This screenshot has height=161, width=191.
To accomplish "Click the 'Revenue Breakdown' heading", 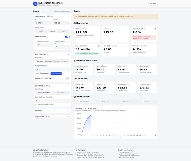I will pyautogui.click(x=87, y=60).
